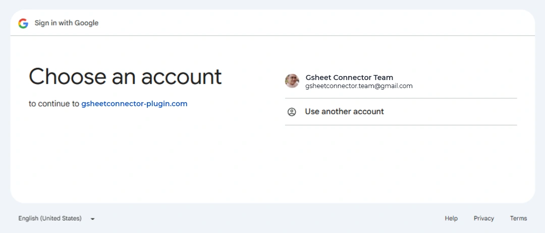Choose the Gsheet Connector Team account
Image resolution: width=545 pixels, height=233 pixels.
pyautogui.click(x=401, y=82)
